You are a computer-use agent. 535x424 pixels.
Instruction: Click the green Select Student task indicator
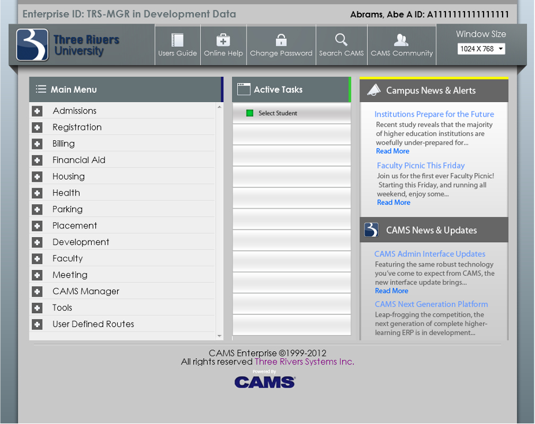click(250, 113)
